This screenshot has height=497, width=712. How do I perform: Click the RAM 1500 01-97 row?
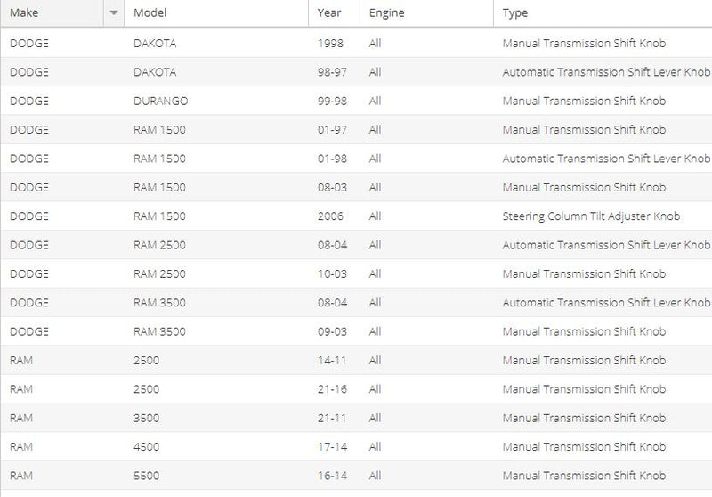[x=357, y=130]
